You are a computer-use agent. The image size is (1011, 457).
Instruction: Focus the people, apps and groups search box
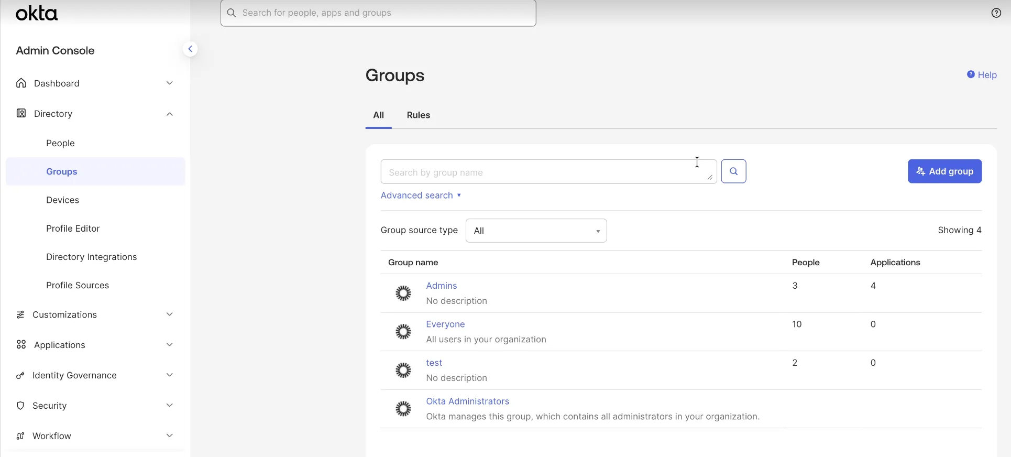378,13
